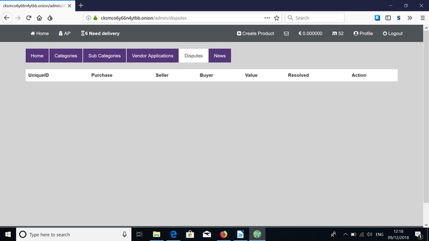Open Vendor Applications tab
The height and width of the screenshot is (241, 429).
(152, 56)
